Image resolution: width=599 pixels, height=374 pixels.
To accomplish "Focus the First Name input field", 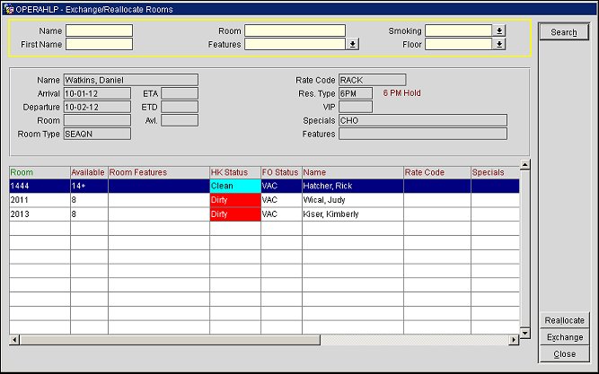I will point(99,43).
